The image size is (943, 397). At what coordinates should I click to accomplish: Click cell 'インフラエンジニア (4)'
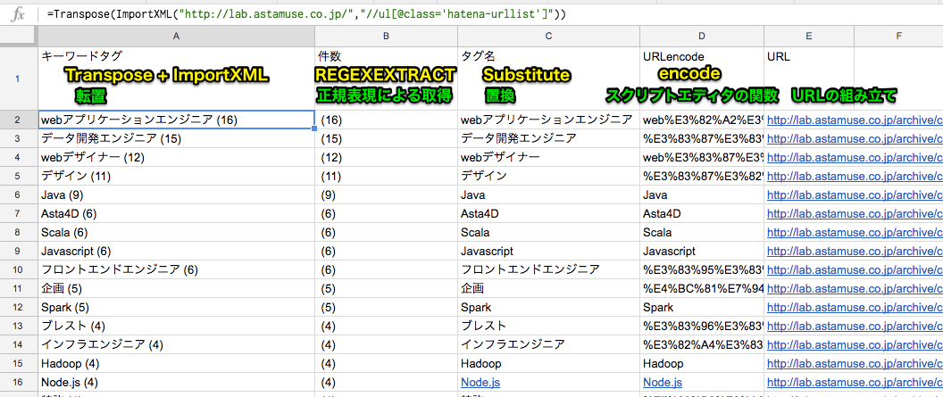point(176,344)
